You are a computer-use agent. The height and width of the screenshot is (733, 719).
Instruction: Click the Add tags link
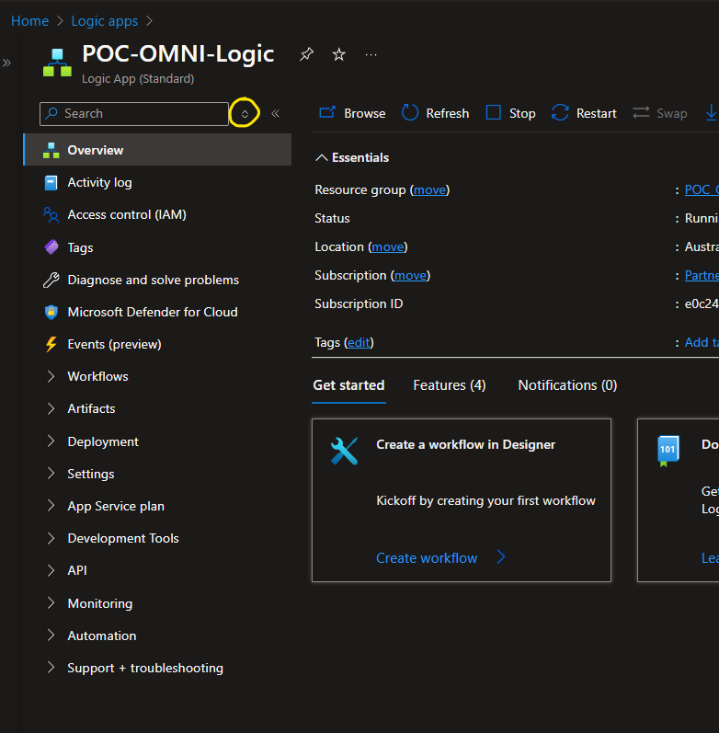pos(702,343)
